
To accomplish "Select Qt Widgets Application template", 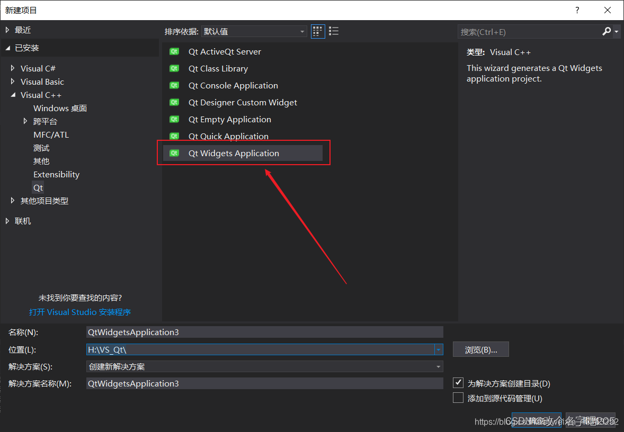I will [x=243, y=153].
